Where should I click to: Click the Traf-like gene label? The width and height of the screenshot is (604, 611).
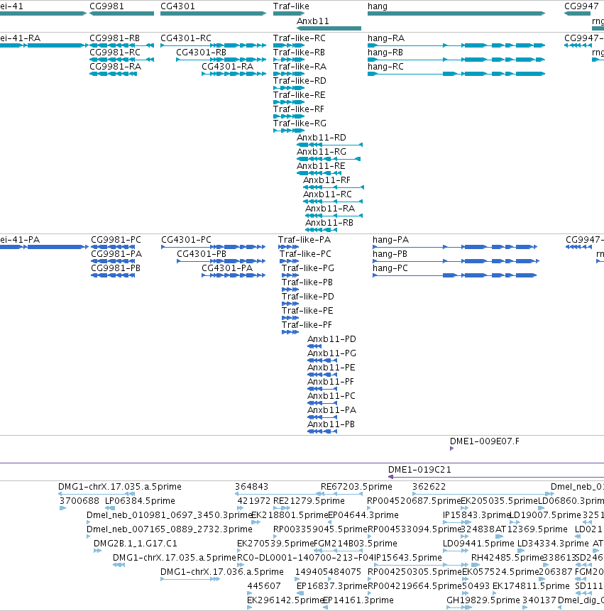click(x=291, y=6)
